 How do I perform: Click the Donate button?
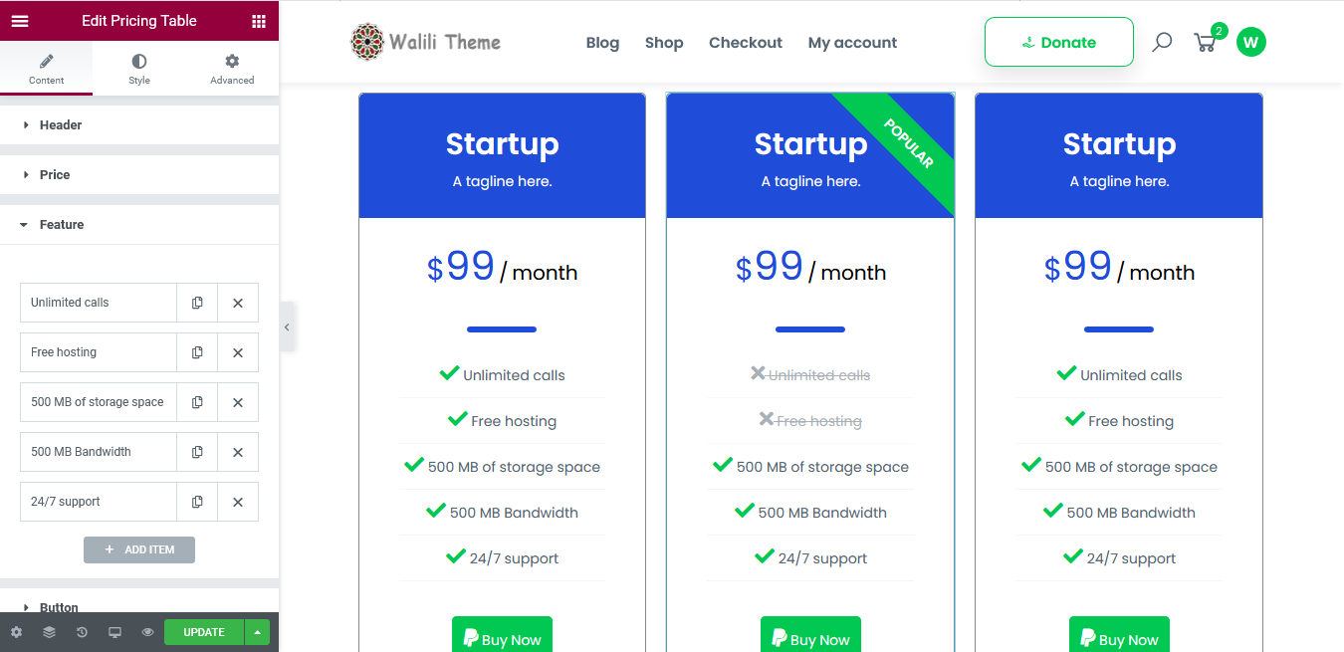(x=1058, y=43)
